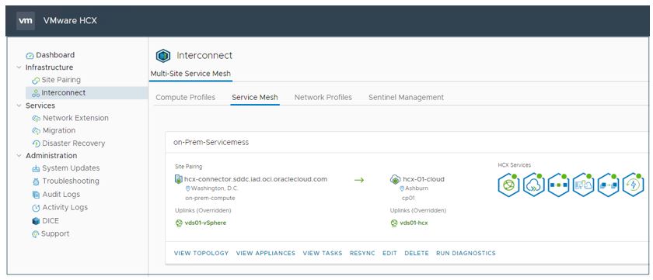Click the vds01-vSphere uplink icon
Viewport: 653px width, 280px height.
(x=179, y=223)
